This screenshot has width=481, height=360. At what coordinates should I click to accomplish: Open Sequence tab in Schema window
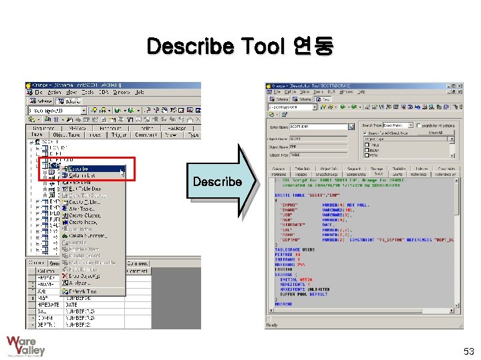(43, 128)
